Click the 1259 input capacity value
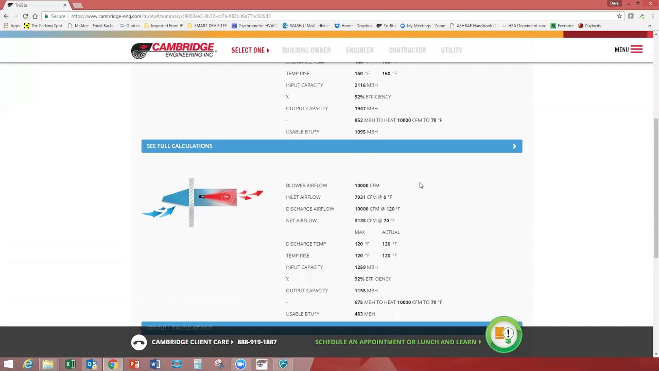The width and height of the screenshot is (659, 371). coord(360,267)
